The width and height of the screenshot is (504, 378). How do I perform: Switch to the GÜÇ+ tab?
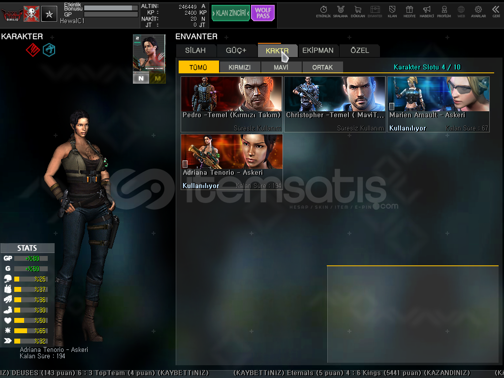click(236, 51)
